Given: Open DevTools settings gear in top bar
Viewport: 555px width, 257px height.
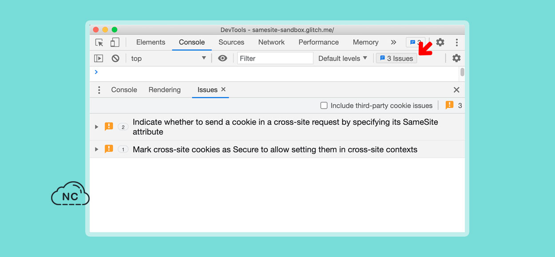Looking at the screenshot, I should click(440, 42).
